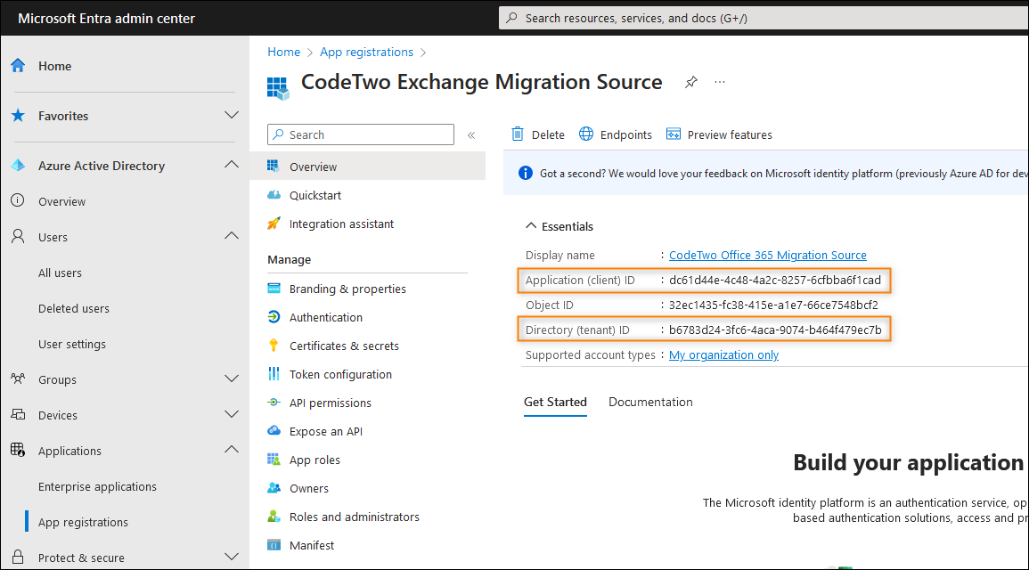This screenshot has height=570, width=1029.
Task: Click the Endpoints globe icon
Action: [x=586, y=134]
